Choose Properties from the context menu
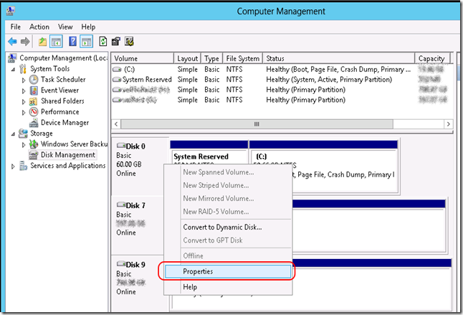This screenshot has width=463, height=315. 228,271
